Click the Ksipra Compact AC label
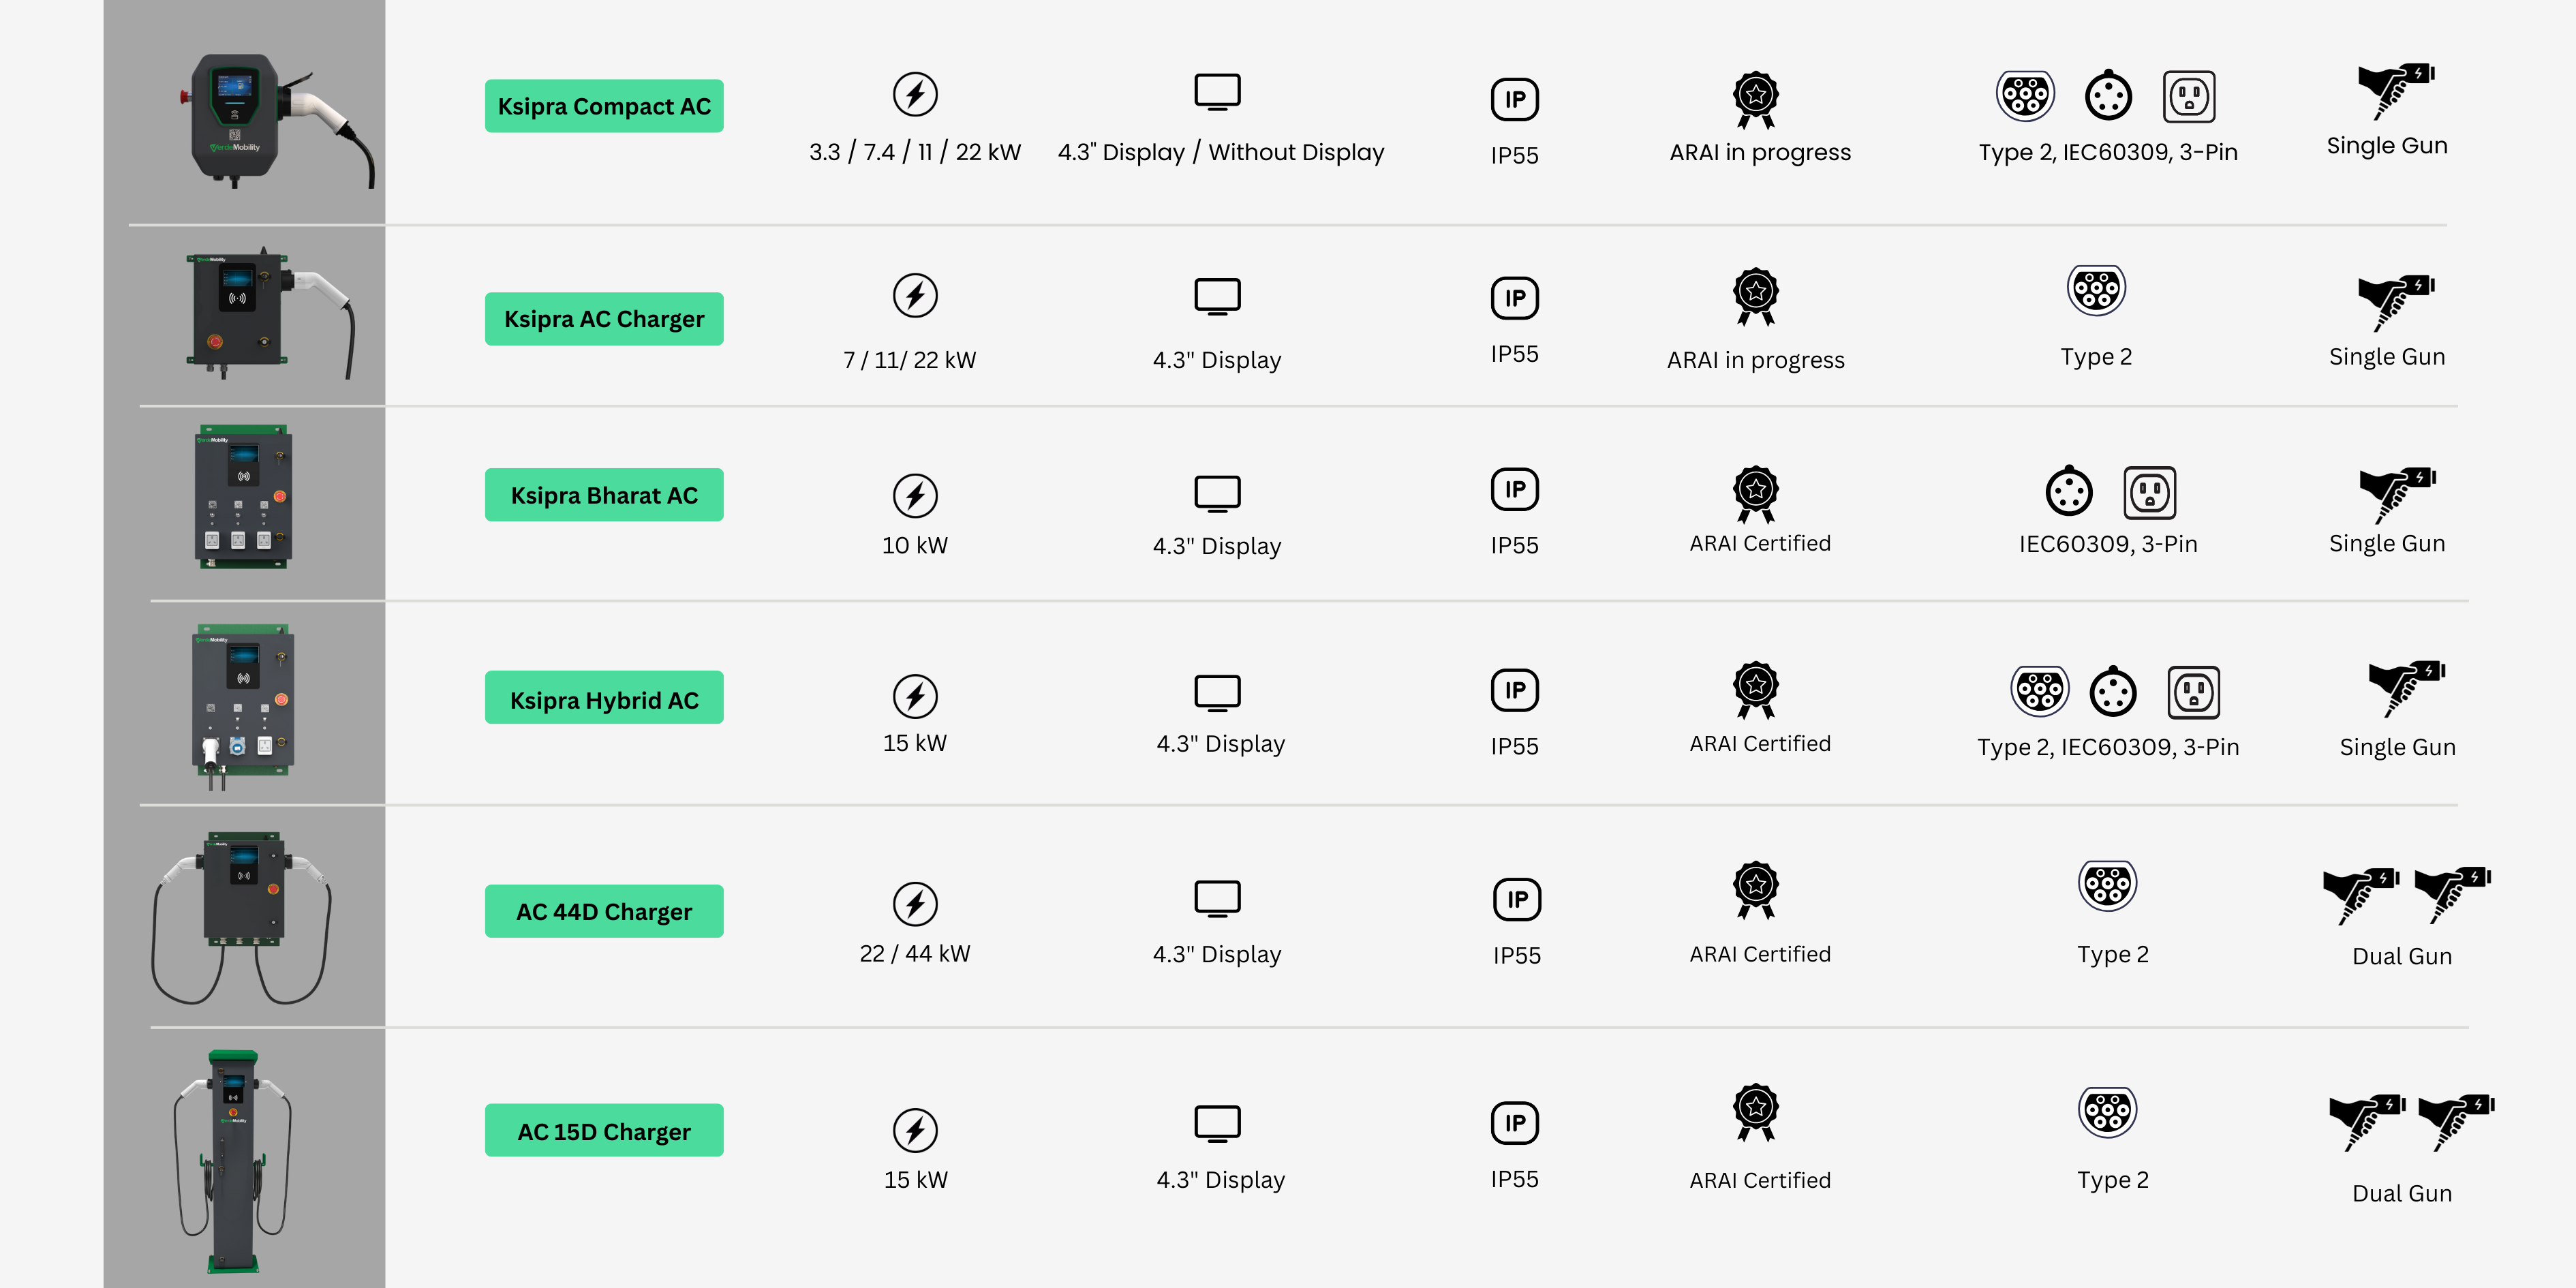Screen dimensions: 2576x1288 pos(604,106)
